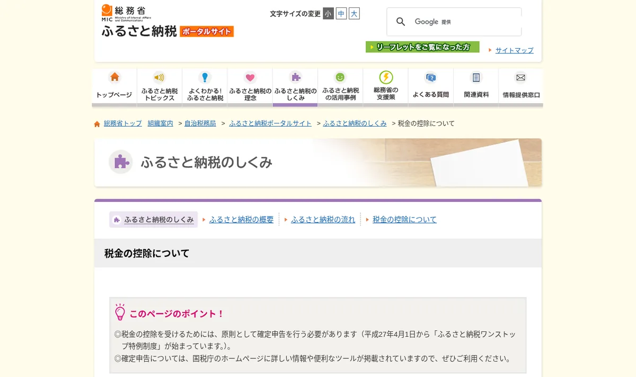Click the green smiley icon for 活用事例
Viewport: 636px width, 377px height.
click(340, 77)
